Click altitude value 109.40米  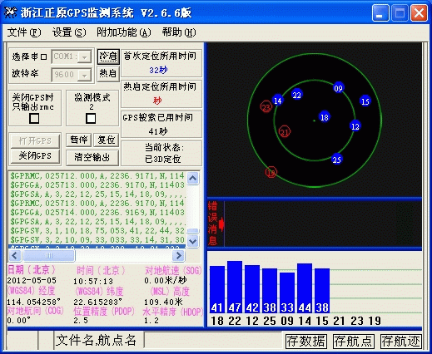point(163,302)
